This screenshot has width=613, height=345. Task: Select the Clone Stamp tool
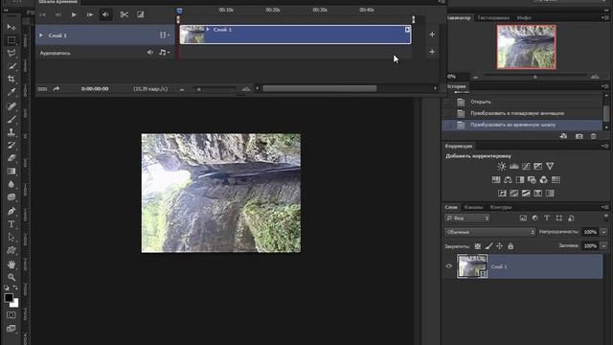tap(11, 132)
